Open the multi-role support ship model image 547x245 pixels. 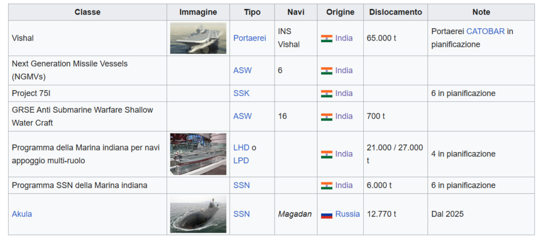pos(198,154)
